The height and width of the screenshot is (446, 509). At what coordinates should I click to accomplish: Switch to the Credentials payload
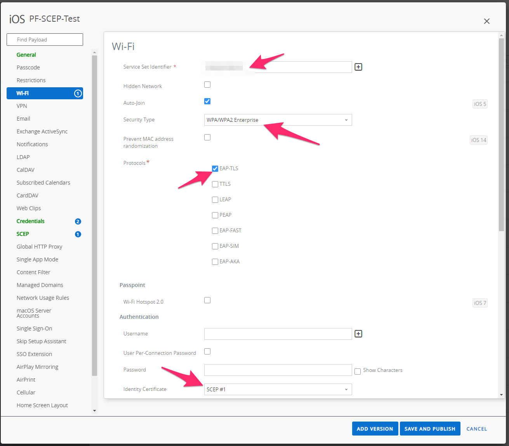point(30,221)
